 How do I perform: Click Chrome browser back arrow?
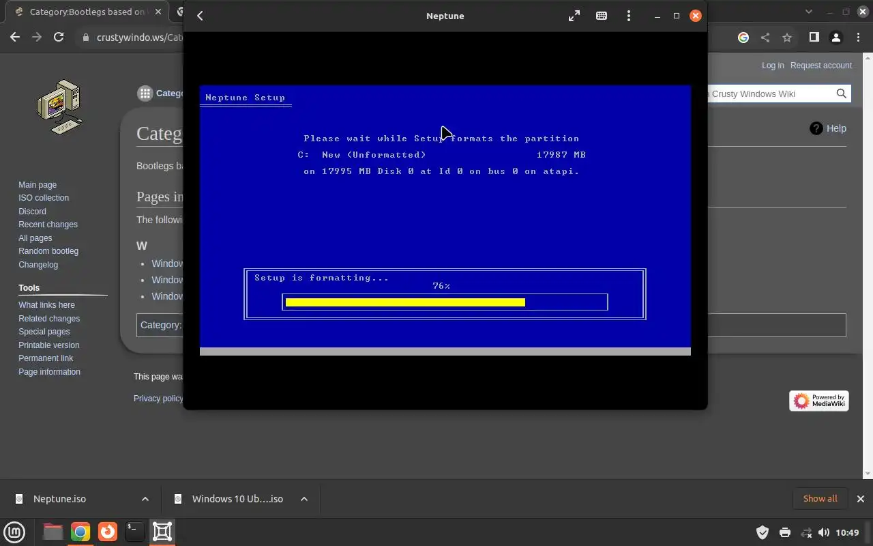(15, 38)
